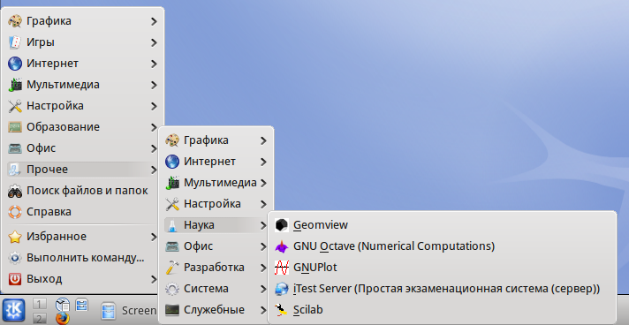The height and width of the screenshot is (325, 629).
Task: Expand Интернет submenu arrow in main menu
Action: [x=154, y=64]
